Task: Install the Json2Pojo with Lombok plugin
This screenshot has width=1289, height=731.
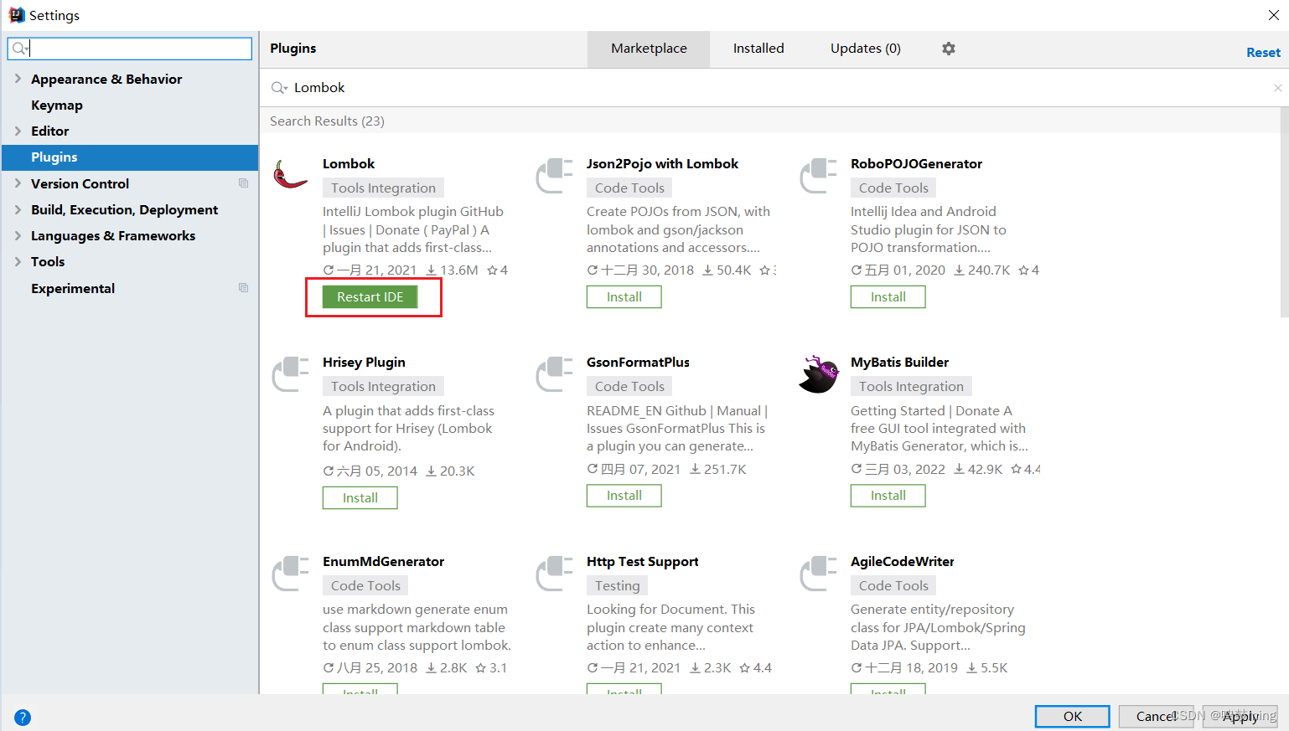Action: [624, 297]
